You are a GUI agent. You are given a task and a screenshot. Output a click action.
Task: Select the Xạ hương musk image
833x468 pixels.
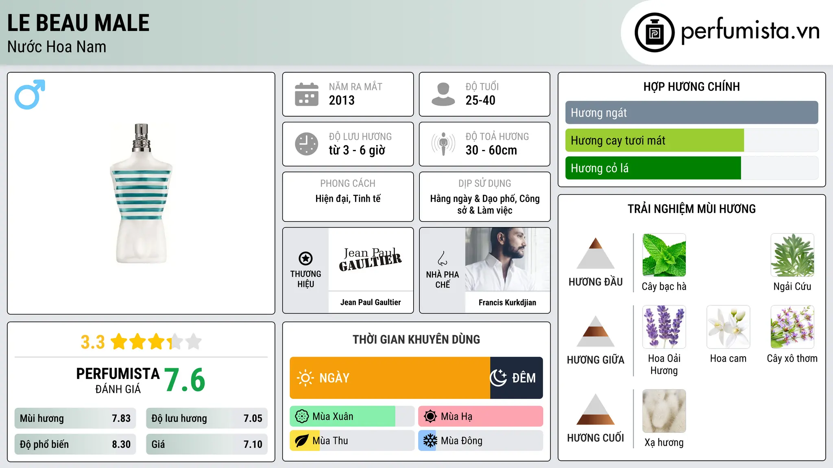coord(664,411)
